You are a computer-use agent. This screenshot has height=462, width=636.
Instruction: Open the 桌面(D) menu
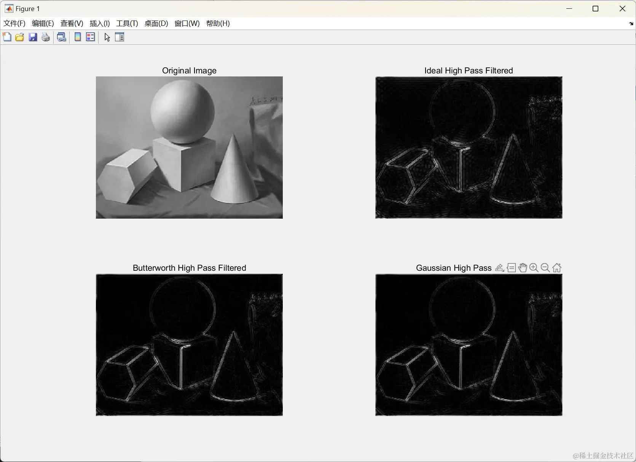click(x=156, y=24)
